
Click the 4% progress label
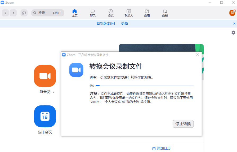click(x=91, y=86)
